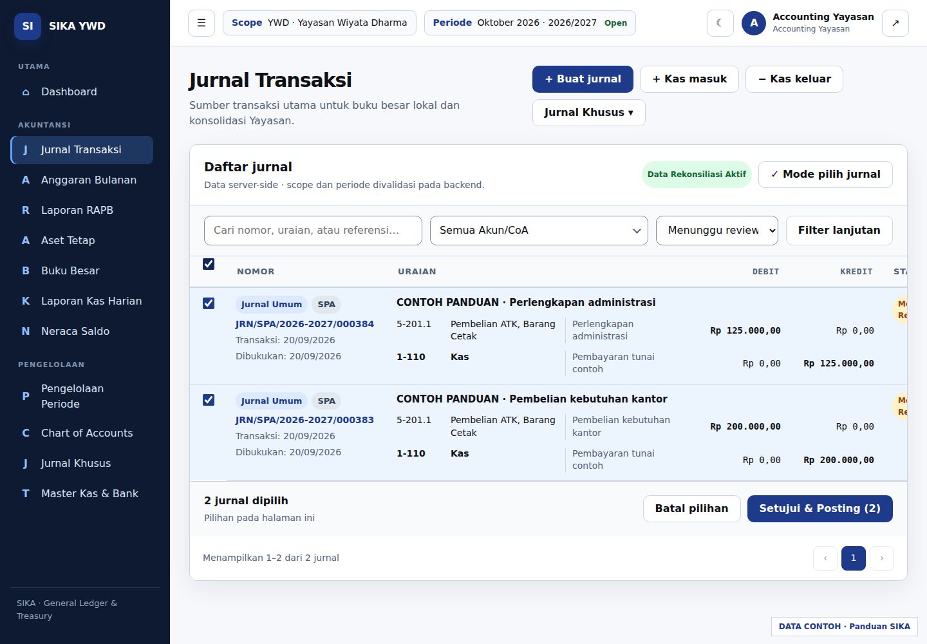Go to Dashboard in the sidebar

(x=82, y=92)
